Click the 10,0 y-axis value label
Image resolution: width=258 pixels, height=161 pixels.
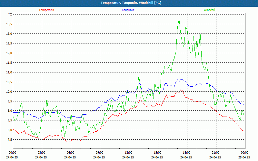(8, 91)
